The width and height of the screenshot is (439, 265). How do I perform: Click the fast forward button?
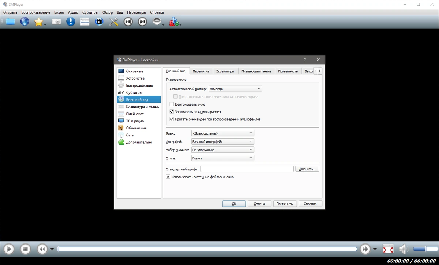point(365,249)
